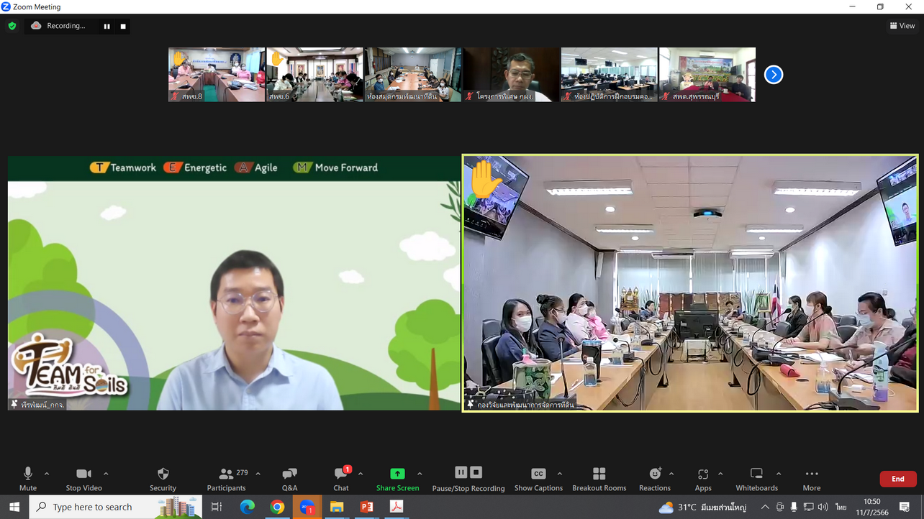Image resolution: width=924 pixels, height=519 pixels.
Task: Open the Q&A window
Action: [x=289, y=479]
